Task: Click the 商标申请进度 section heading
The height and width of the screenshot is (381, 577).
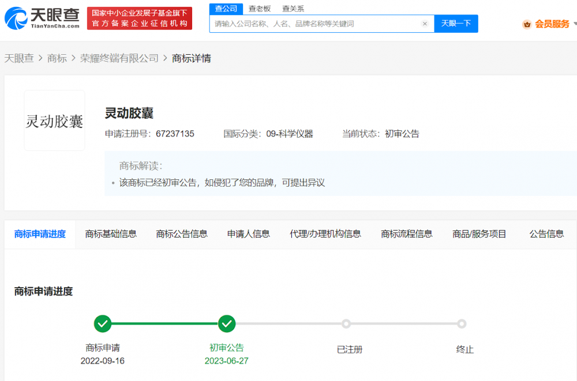Action: 43,291
